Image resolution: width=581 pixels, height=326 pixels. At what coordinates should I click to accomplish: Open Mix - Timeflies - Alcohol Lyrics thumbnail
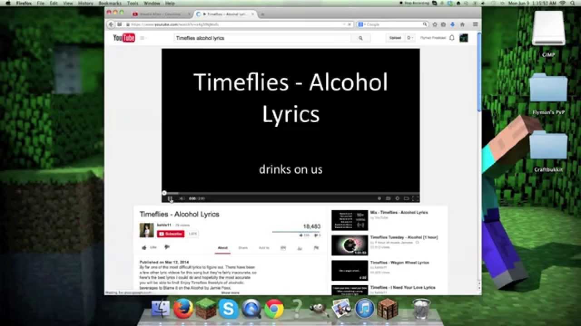click(x=350, y=220)
